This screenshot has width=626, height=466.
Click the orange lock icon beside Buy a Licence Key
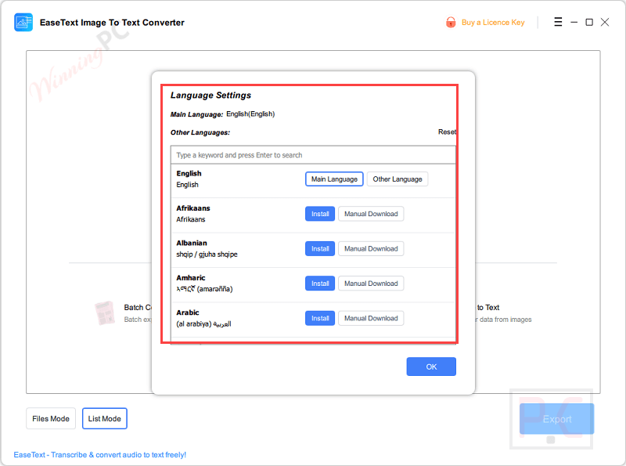(450, 22)
